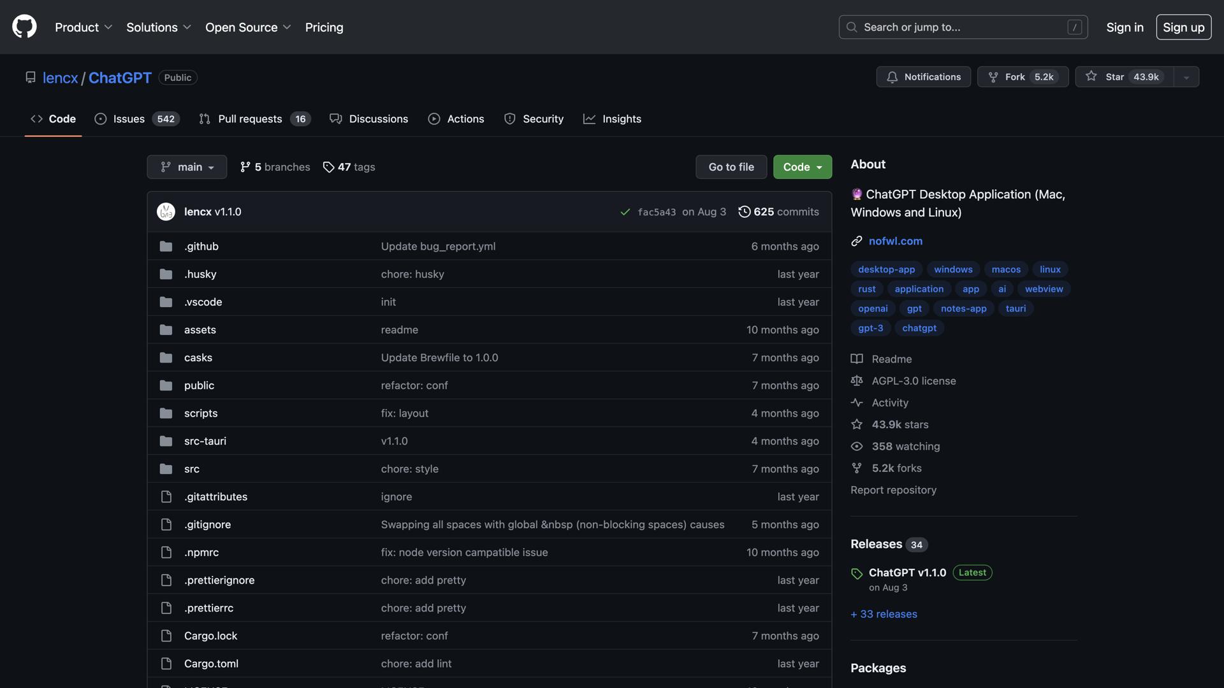Open the Actions tab
Viewport: 1224px width, 688px height.
465,118
